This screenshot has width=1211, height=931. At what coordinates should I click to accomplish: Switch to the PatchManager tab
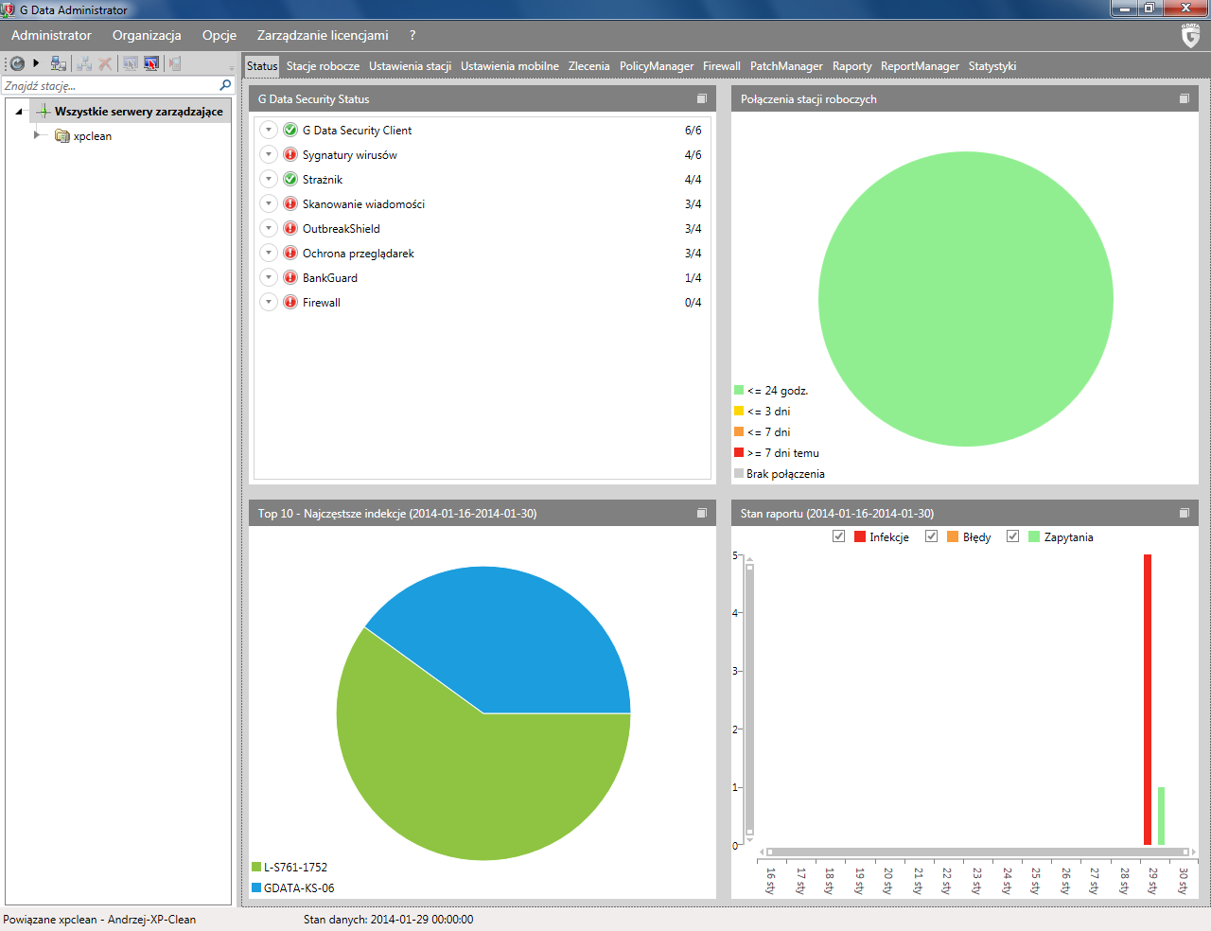pyautogui.click(x=786, y=66)
